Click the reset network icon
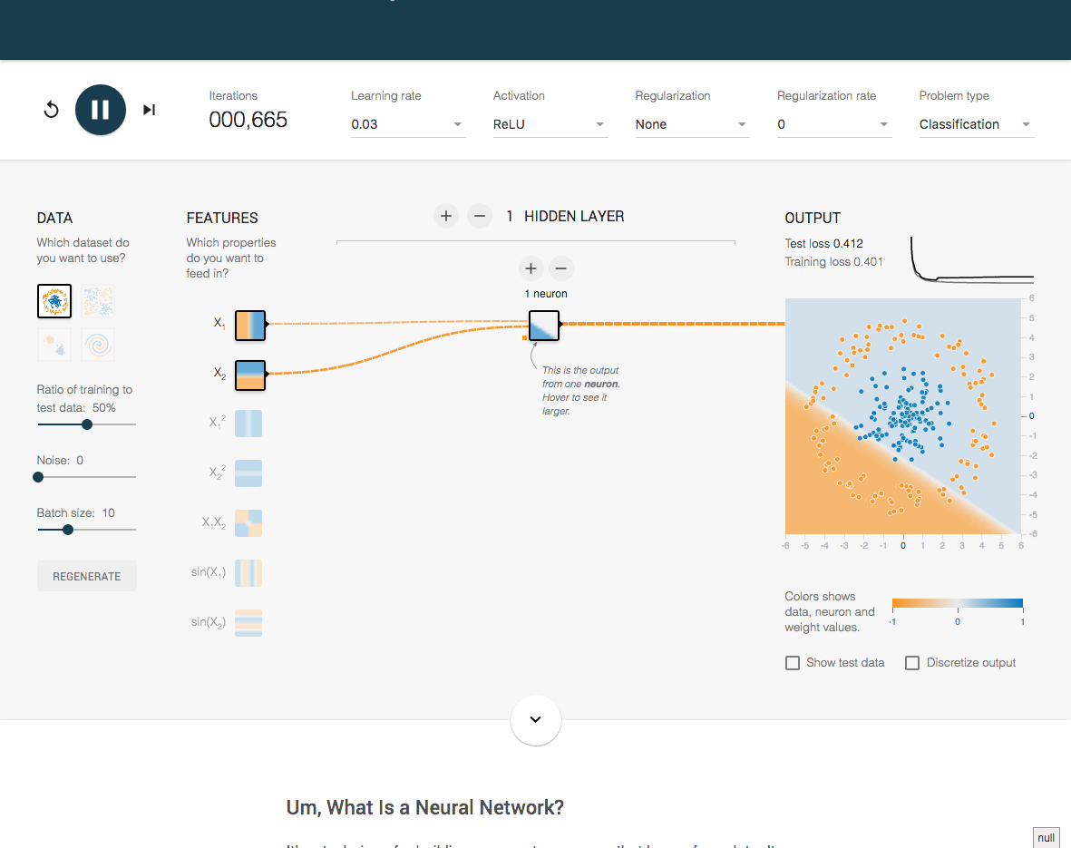Image resolution: width=1071 pixels, height=848 pixels. (x=51, y=110)
